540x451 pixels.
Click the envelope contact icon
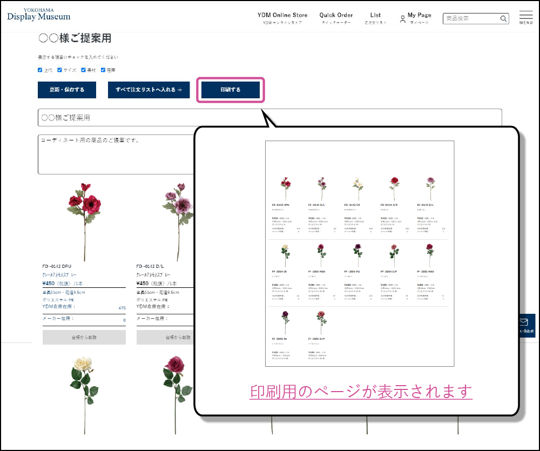[523, 322]
